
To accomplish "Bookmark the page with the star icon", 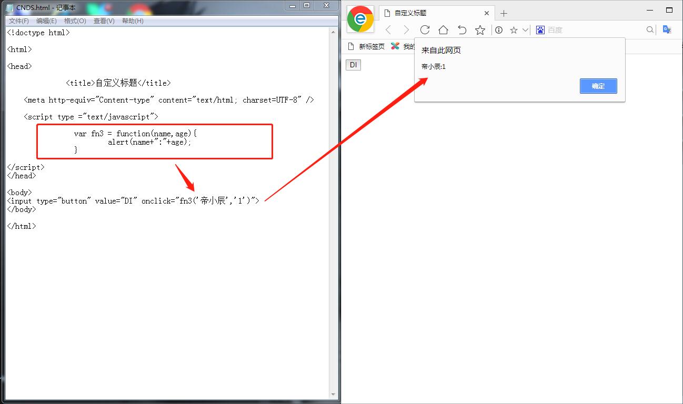I will coord(480,30).
